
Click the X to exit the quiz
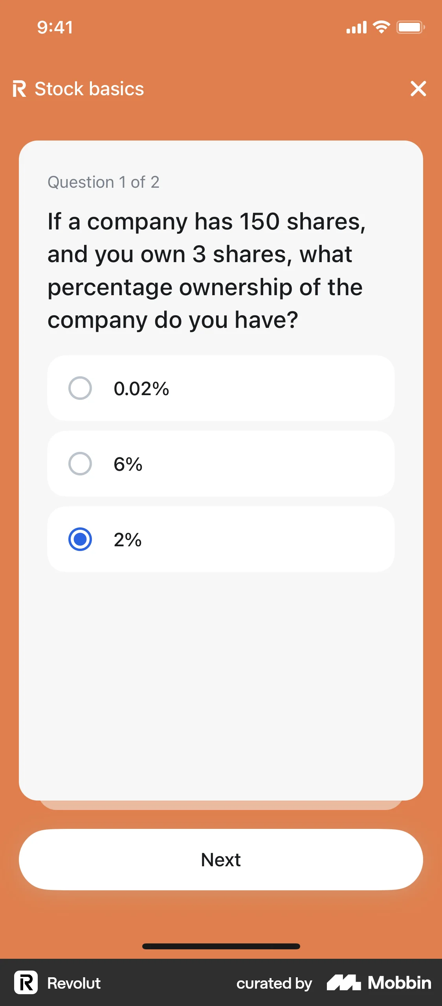(x=418, y=89)
